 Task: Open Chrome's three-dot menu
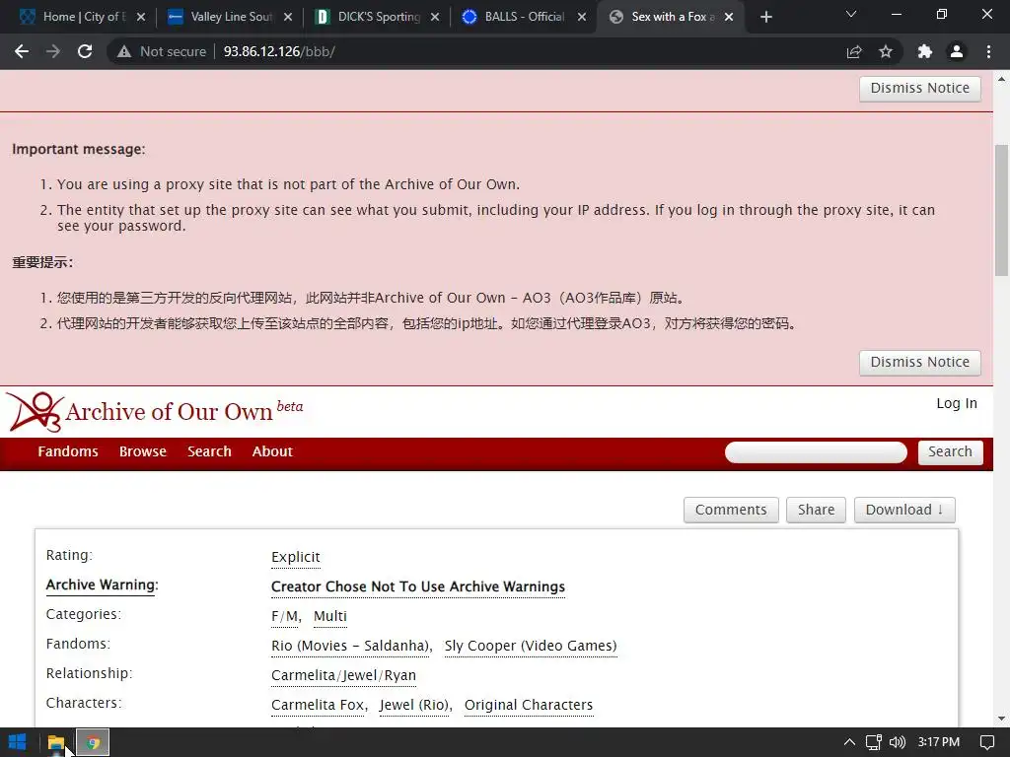[988, 51]
